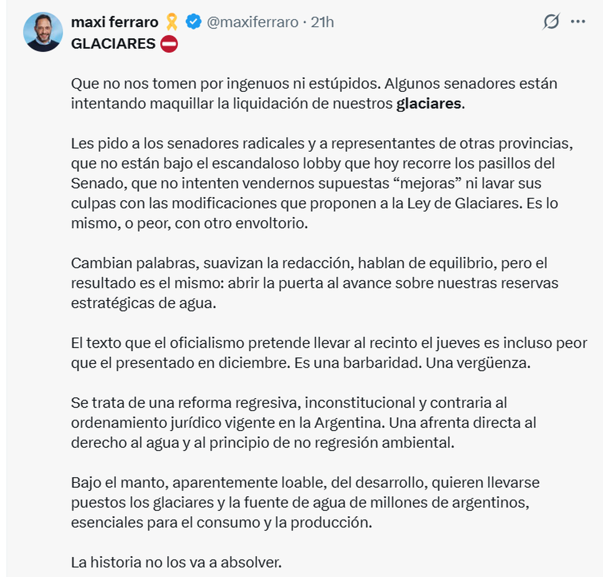Image resolution: width=603 pixels, height=577 pixels.
Task: Click the "GLACIARES" headline of the post
Action: pyautogui.click(x=113, y=44)
